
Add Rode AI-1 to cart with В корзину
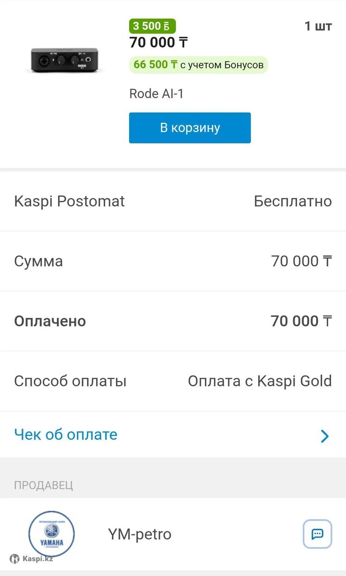tap(190, 128)
